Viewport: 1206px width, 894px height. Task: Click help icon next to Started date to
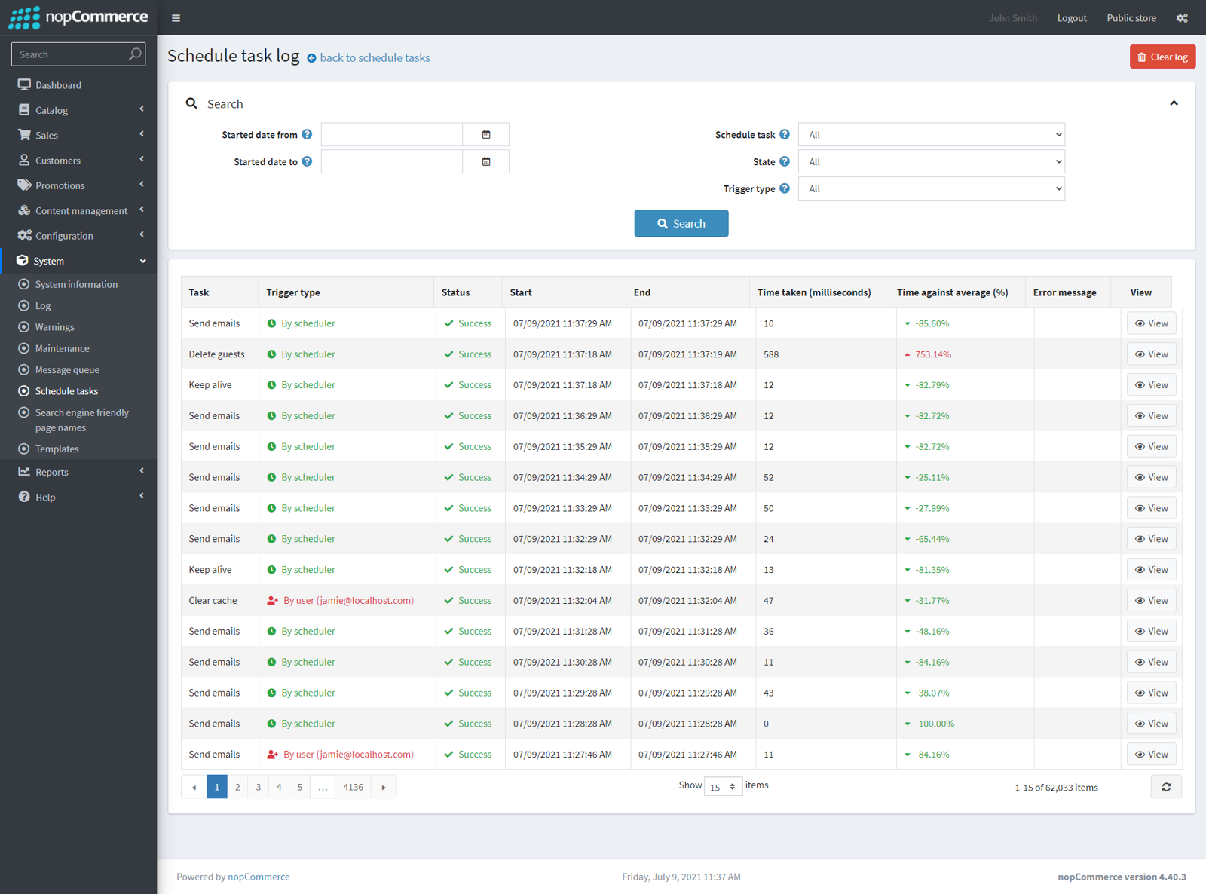pos(307,161)
